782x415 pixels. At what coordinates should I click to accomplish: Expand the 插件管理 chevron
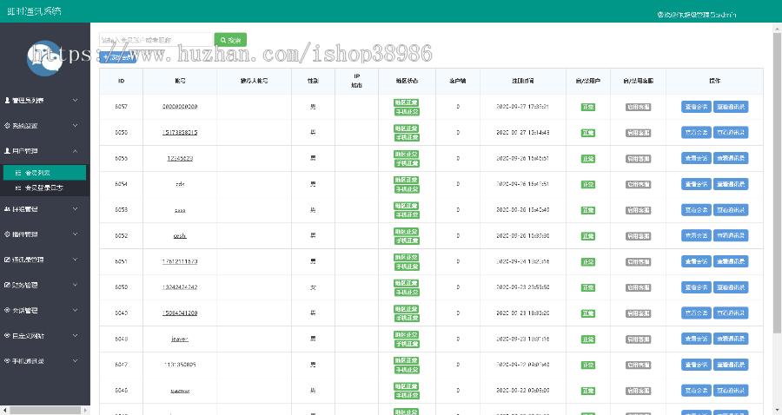76,234
